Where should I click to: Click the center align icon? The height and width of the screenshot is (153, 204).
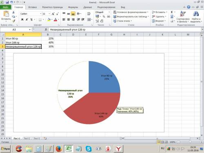click(x=69, y=20)
